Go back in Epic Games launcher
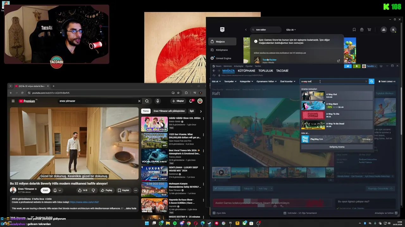The width and height of the screenshot is (405, 227). point(246,30)
